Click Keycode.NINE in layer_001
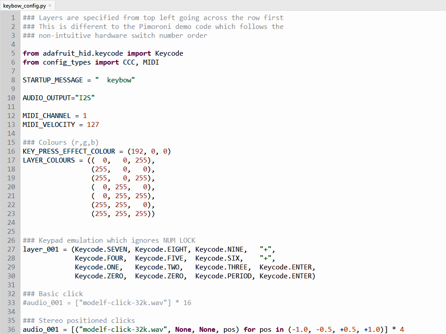Screen dimensions: 446x334 (x=219, y=249)
